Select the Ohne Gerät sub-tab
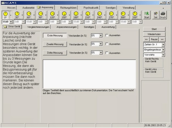The image size is (172, 128). (12, 26)
